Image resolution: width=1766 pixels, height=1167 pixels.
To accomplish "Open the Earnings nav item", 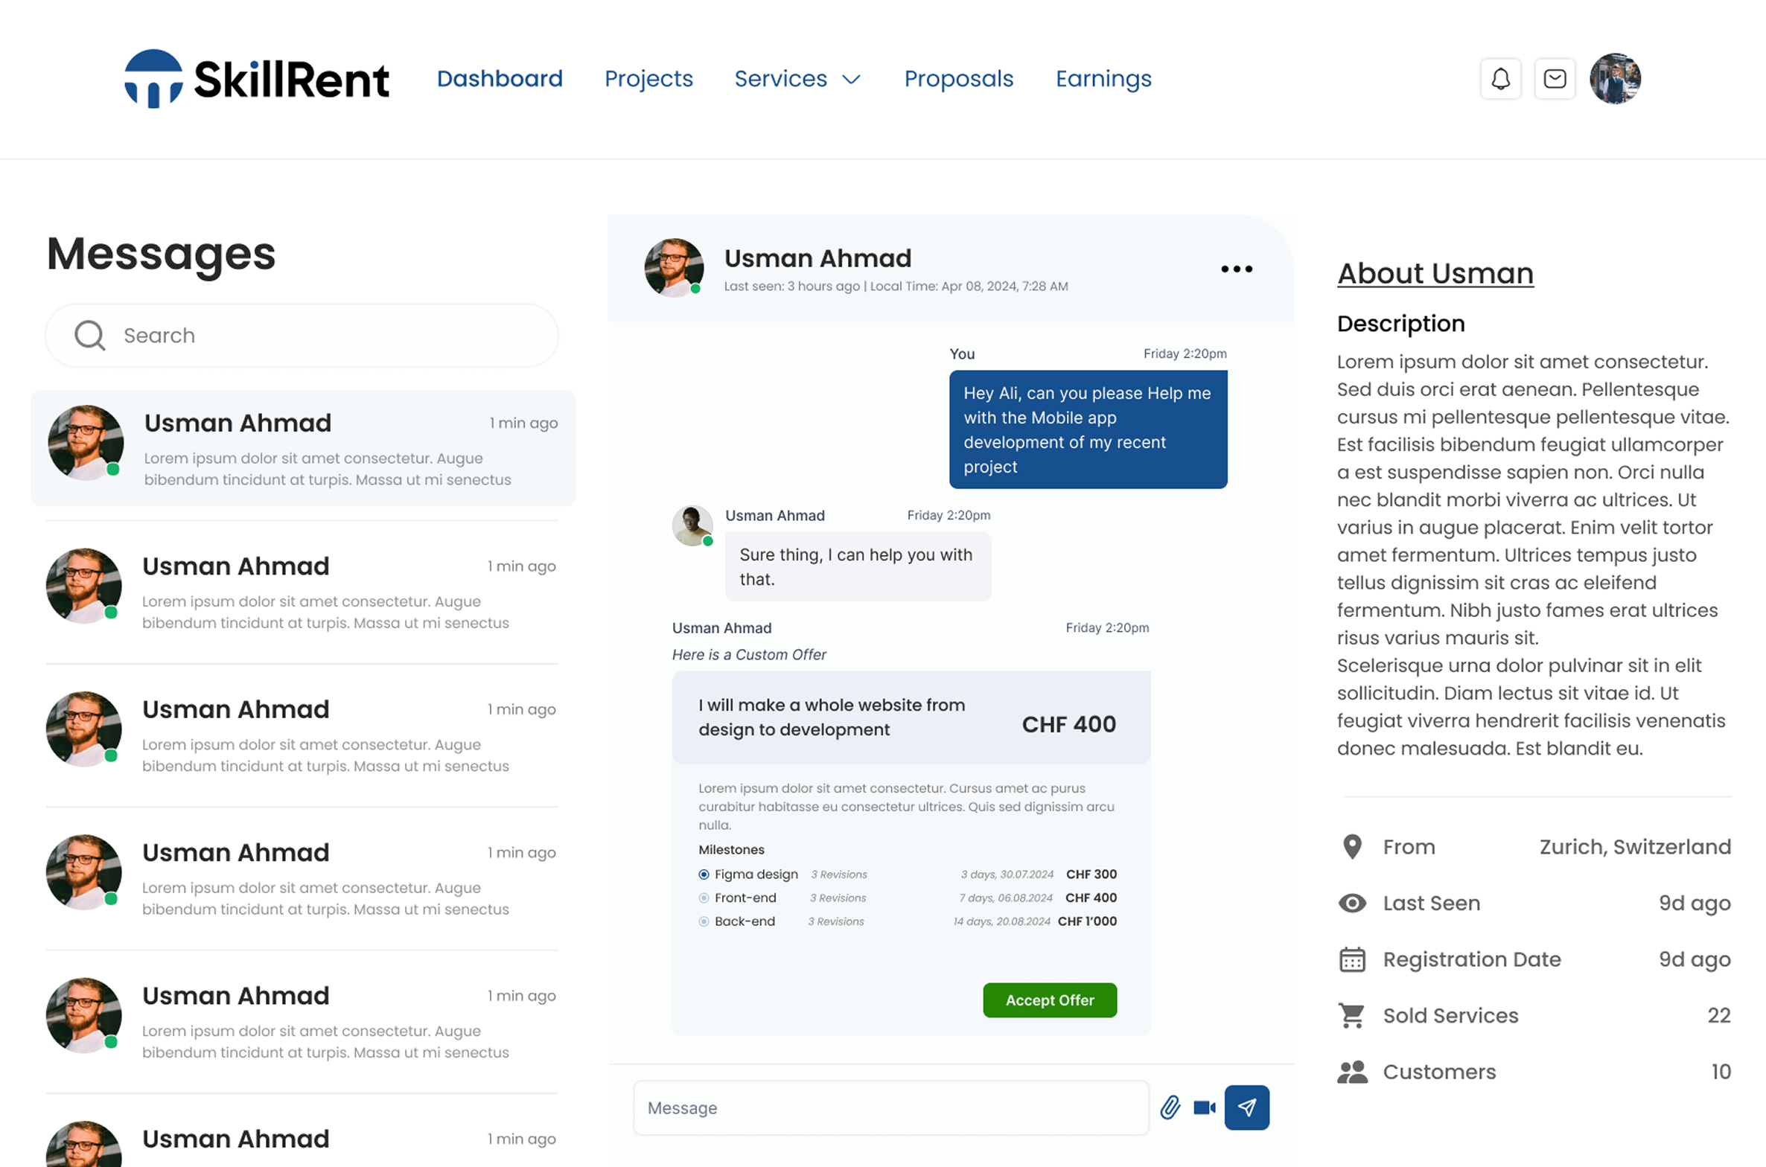I will pyautogui.click(x=1103, y=79).
